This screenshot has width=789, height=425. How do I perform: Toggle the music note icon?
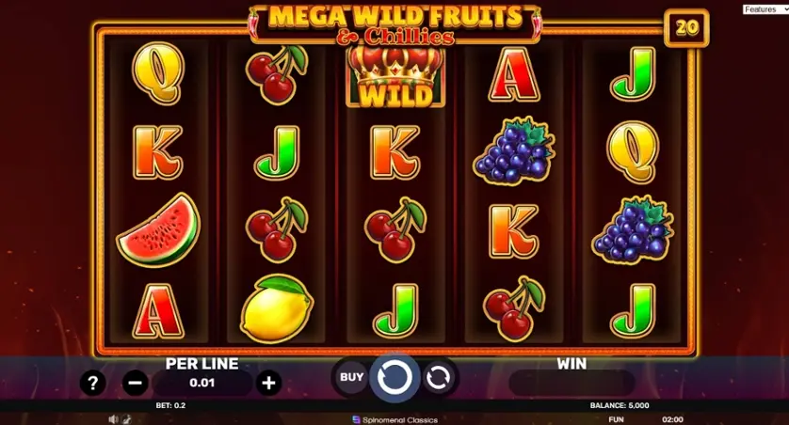tap(126, 419)
